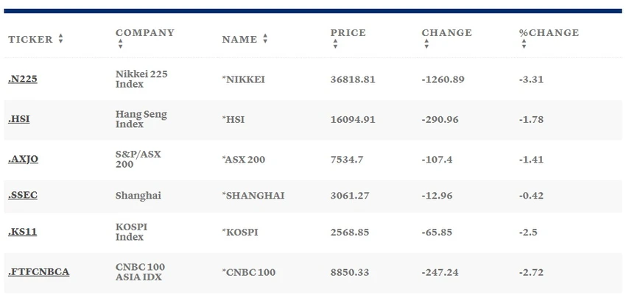Click sort arrows under COMPANY header
Viewport: 626px width, 295px height.
tap(120, 44)
